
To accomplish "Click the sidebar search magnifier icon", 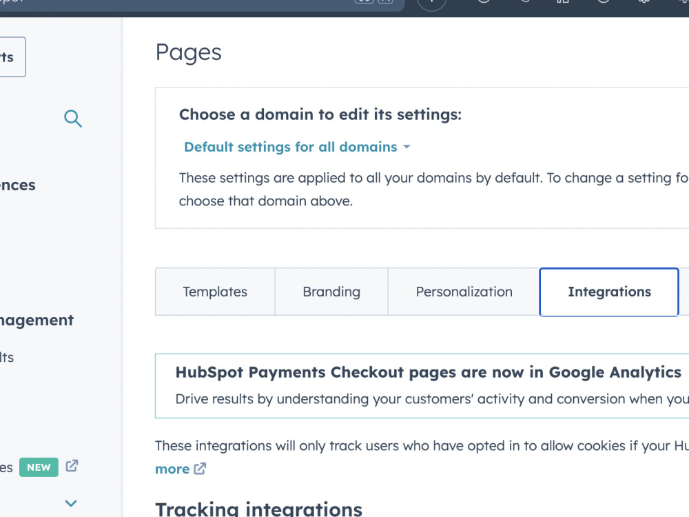I will 72,119.
